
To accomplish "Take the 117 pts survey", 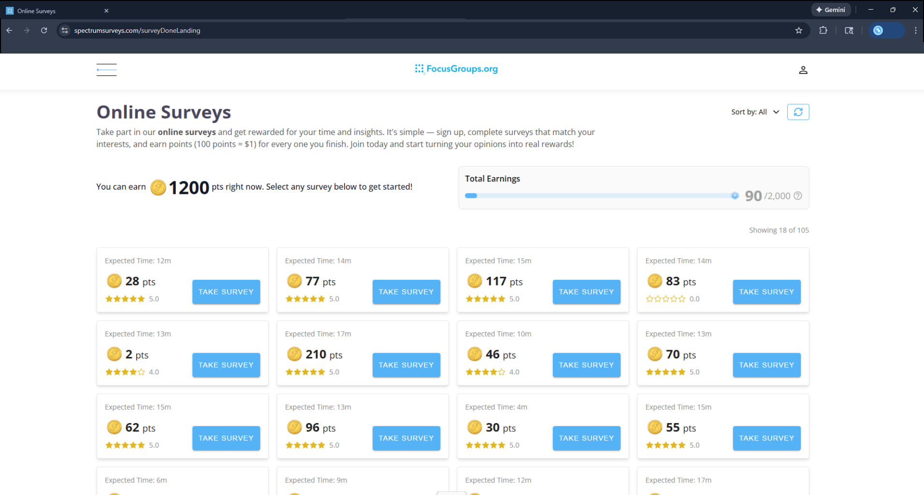I will pos(586,292).
